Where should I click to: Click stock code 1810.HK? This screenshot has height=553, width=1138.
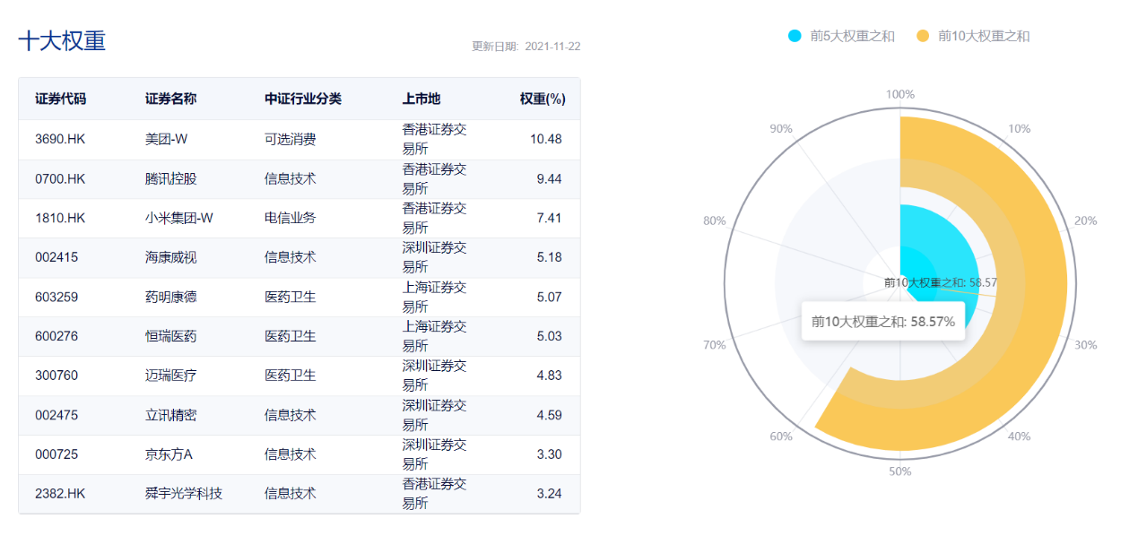tap(62, 218)
